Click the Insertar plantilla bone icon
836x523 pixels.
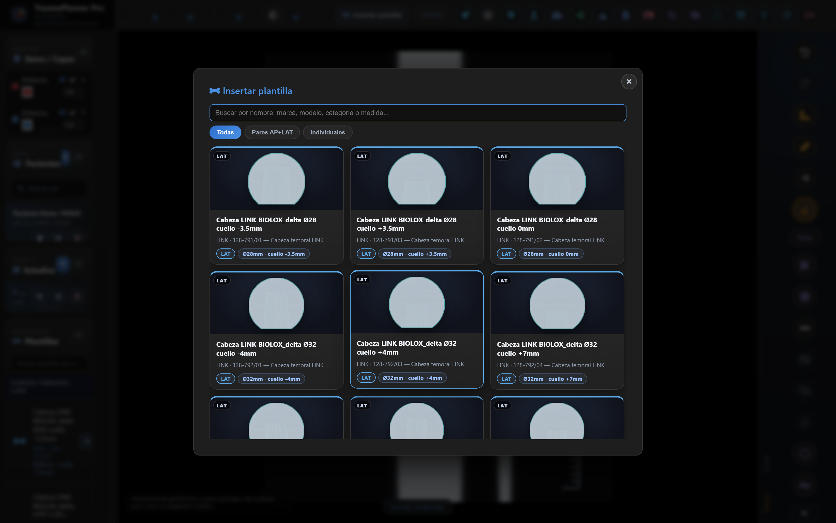pyautogui.click(x=214, y=91)
